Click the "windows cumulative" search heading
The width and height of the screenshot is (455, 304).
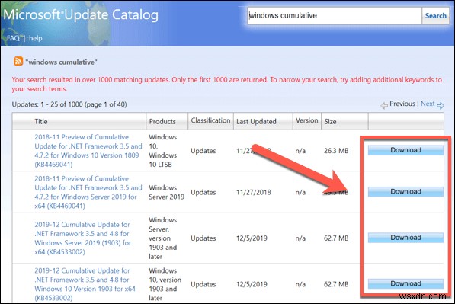61,62
